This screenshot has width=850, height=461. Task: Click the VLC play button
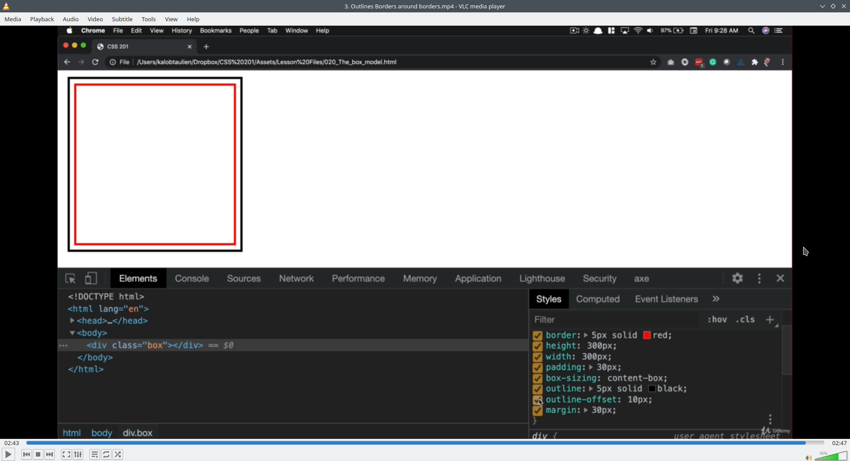(8, 454)
